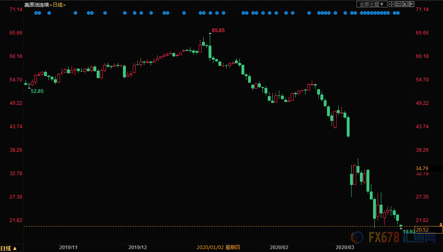Screen dimensions: 443x252
Task: Click the leftmost blue news dot
Action: pyautogui.click(x=36, y=13)
